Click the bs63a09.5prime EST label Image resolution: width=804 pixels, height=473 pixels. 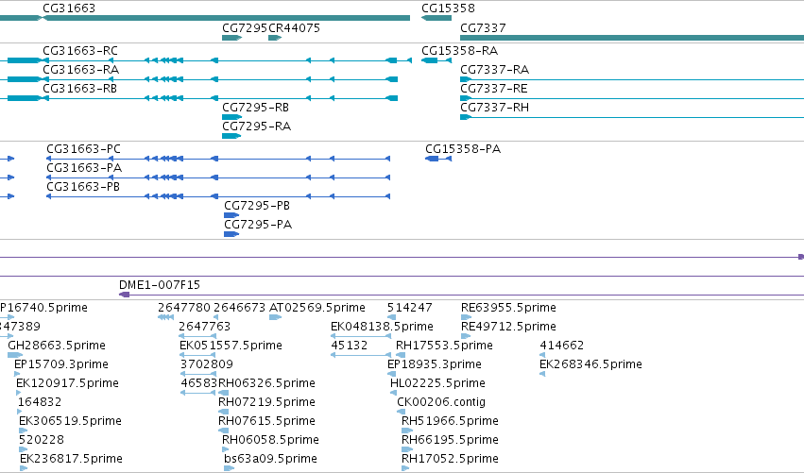tap(271, 460)
